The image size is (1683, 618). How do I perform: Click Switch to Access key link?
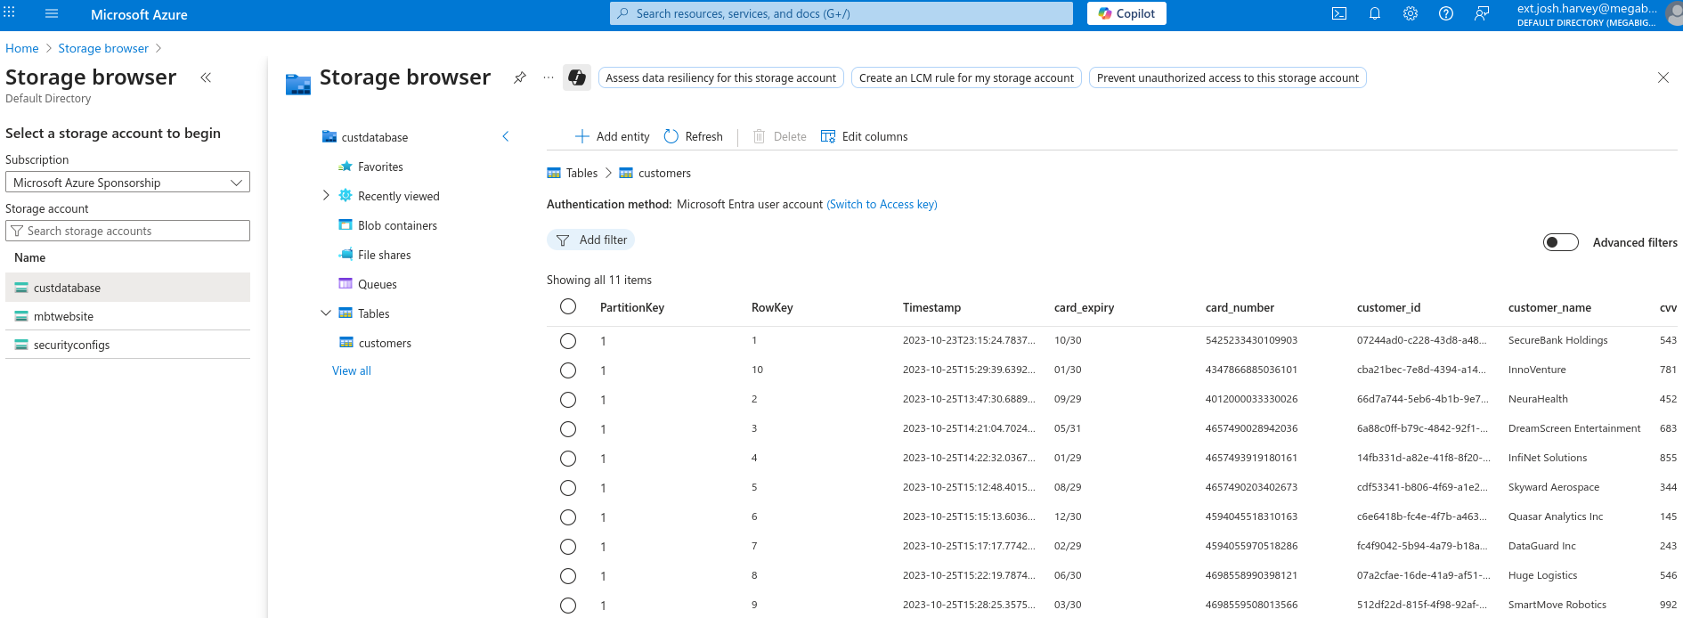882,204
